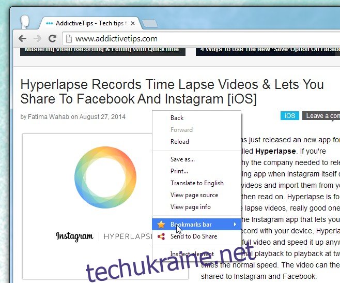Click the Instagram wordmark in the image

click(74, 236)
